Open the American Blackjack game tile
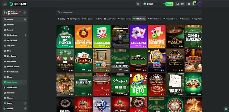 tap(120, 60)
